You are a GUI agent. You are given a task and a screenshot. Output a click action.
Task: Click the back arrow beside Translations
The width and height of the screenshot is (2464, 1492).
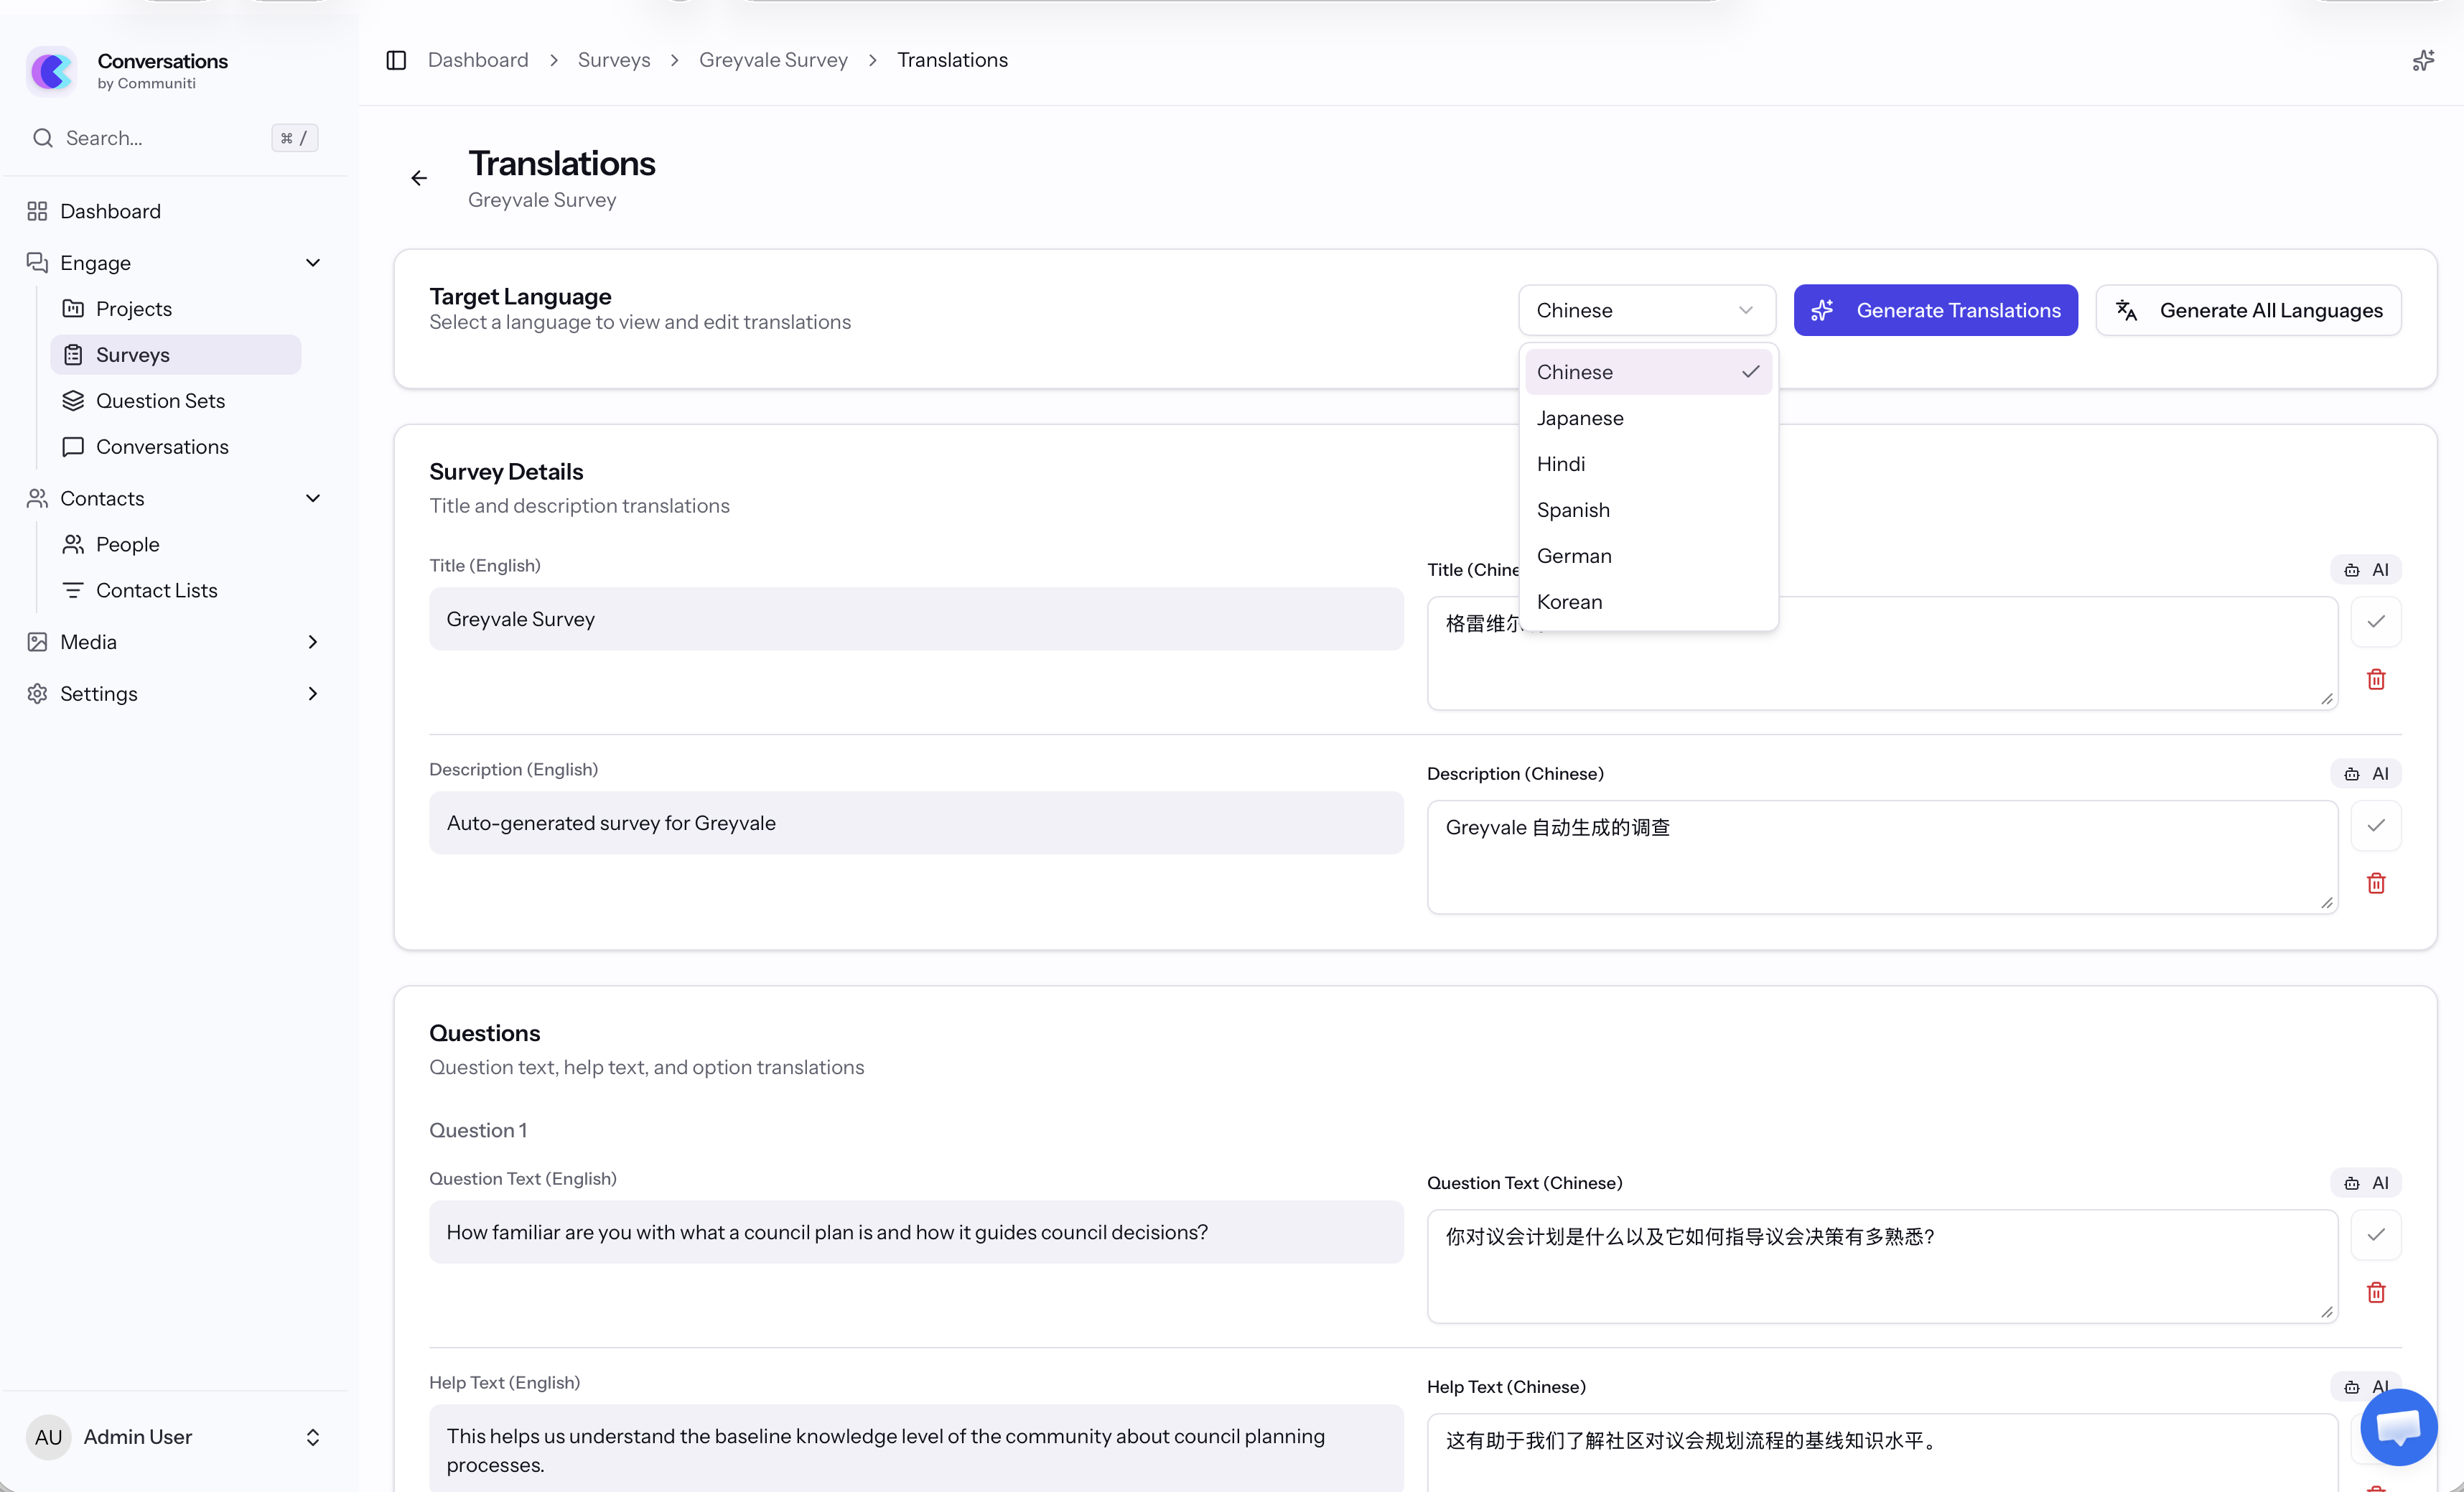(419, 178)
